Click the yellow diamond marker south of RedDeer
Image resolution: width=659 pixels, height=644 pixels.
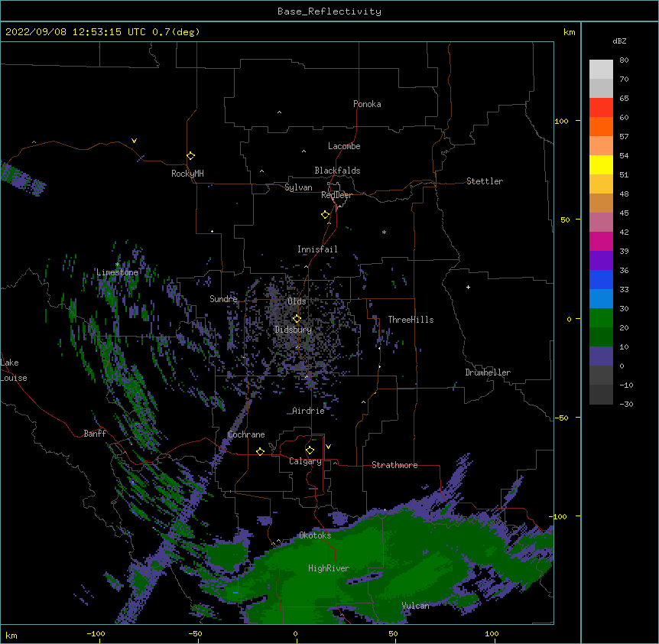(x=325, y=215)
